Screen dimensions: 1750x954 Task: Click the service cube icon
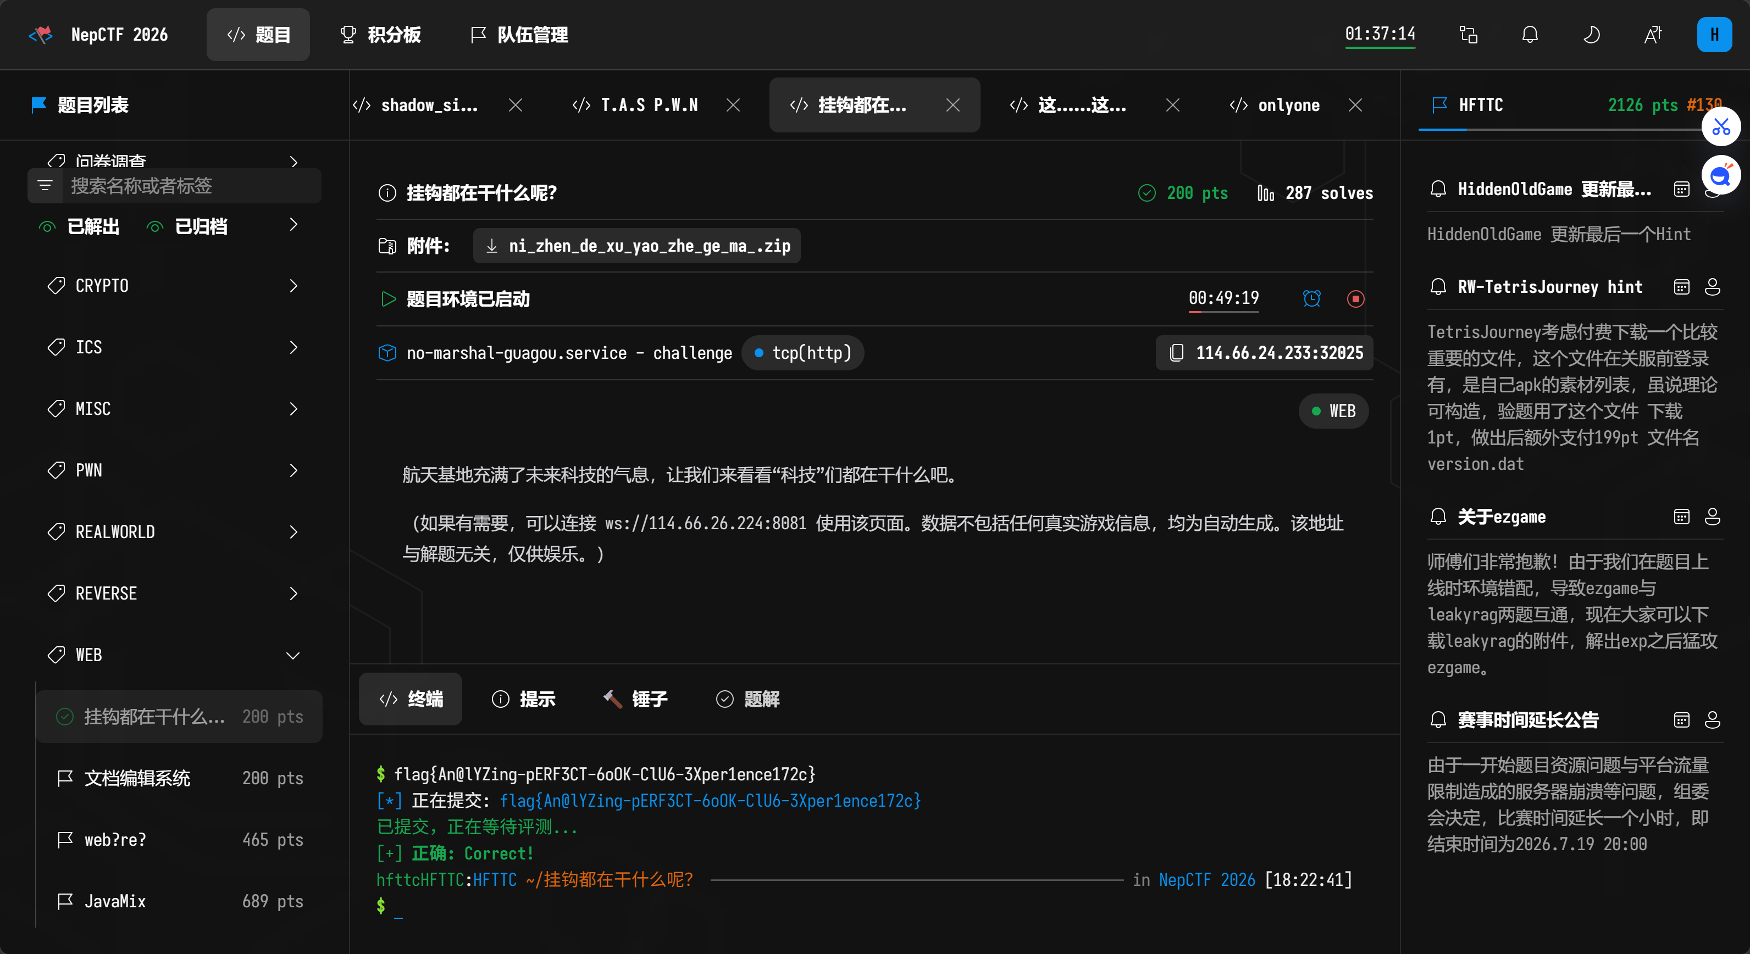[387, 353]
